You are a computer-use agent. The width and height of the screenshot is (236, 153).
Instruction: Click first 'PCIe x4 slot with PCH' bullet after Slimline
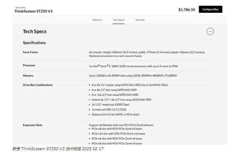[117, 129]
